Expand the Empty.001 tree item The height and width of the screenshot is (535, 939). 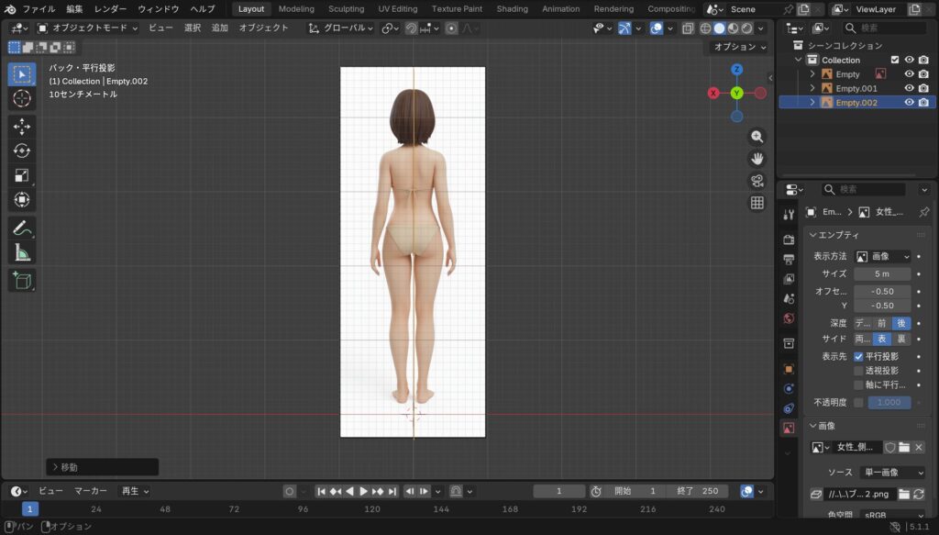tap(812, 88)
